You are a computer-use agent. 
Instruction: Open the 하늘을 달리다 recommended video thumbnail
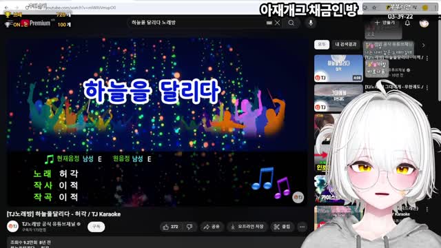coord(338,68)
